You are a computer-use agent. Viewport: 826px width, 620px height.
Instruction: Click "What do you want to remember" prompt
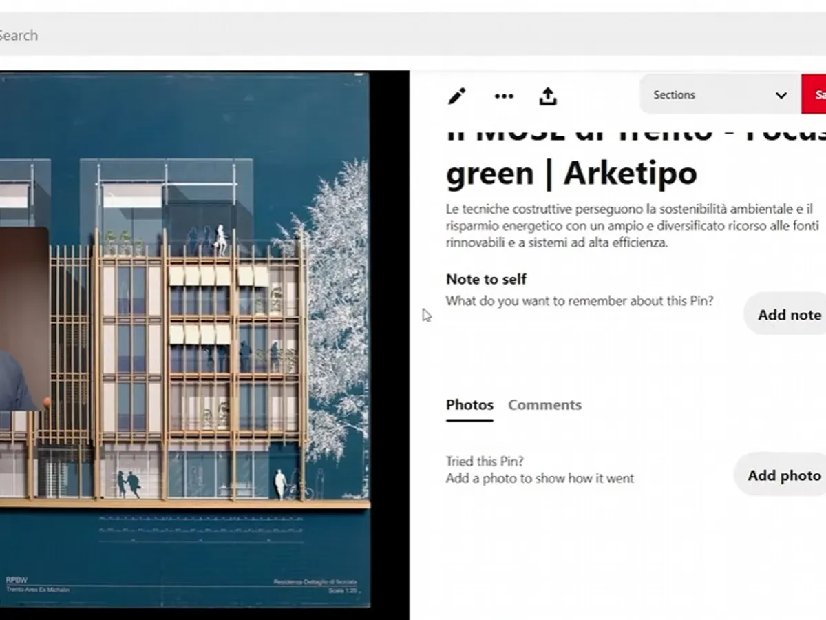(x=579, y=301)
